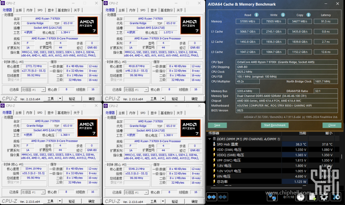Click the lightning icon on VIN 电压 row
This screenshot has width=345, height=205.
coord(214,176)
